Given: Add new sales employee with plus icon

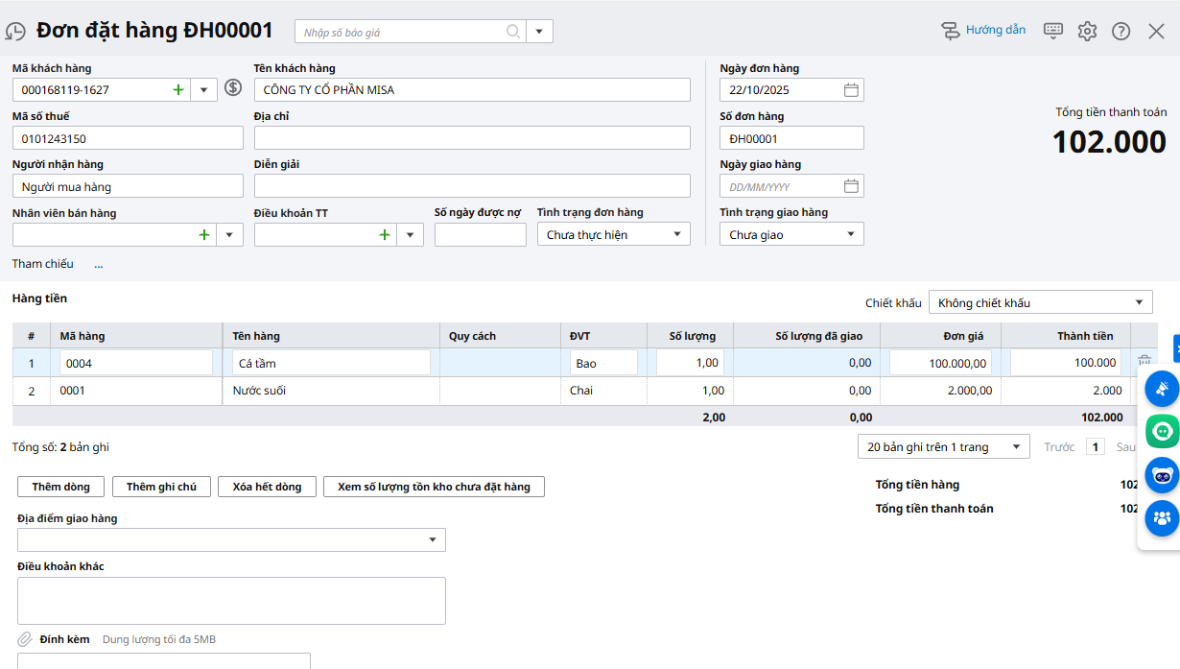Looking at the screenshot, I should [204, 235].
